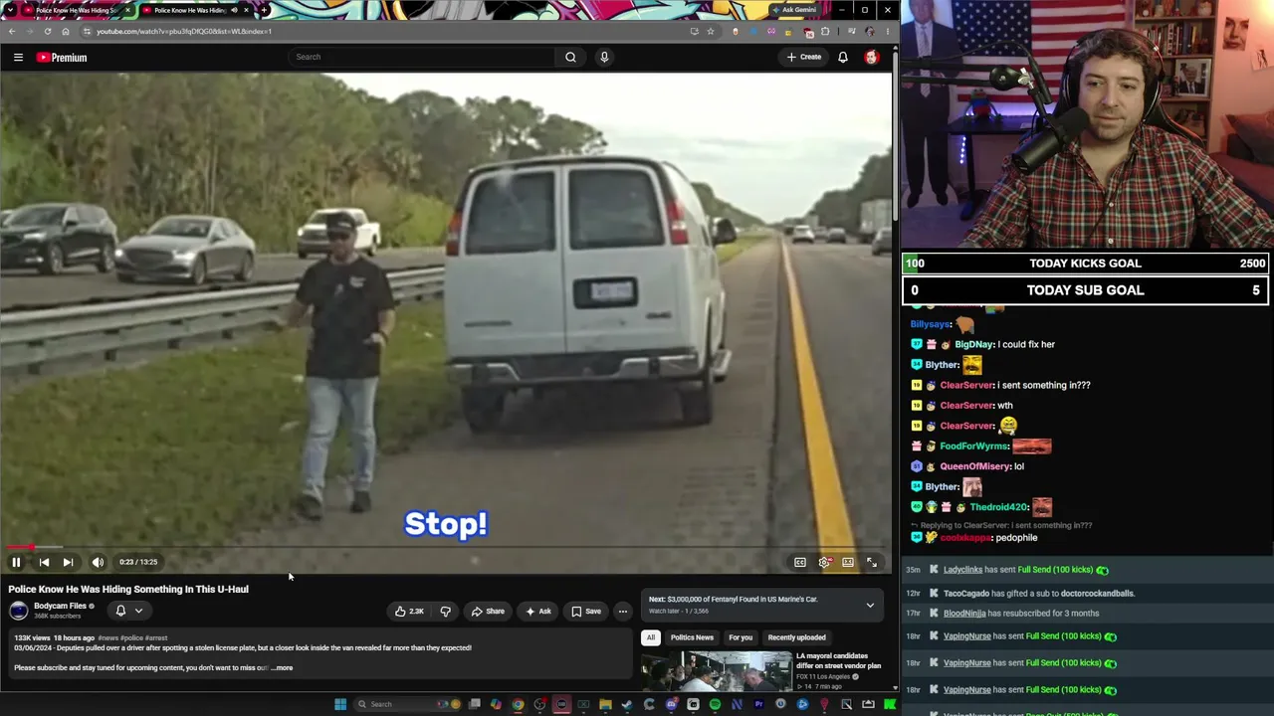Image resolution: width=1274 pixels, height=716 pixels.
Task: Click the page vertical scrollbar
Action: [895, 139]
